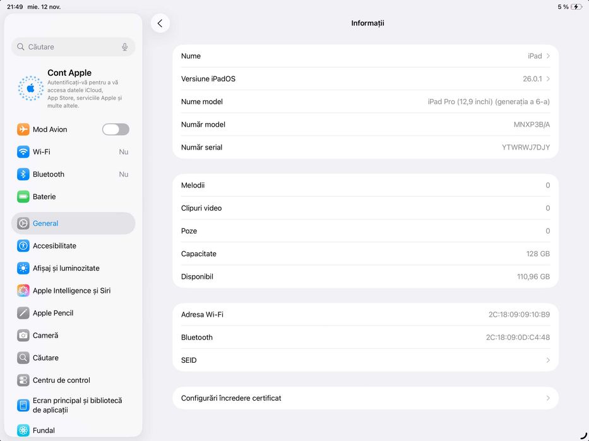Open Accesibilitate settings
The width and height of the screenshot is (589, 441).
(x=73, y=246)
